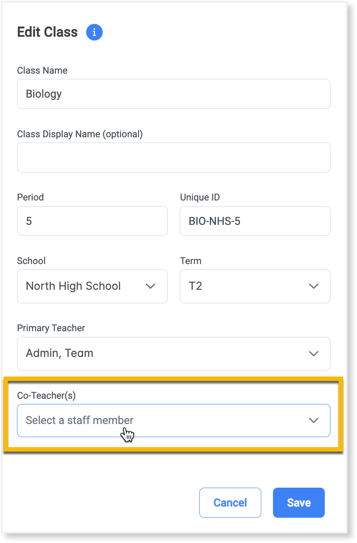Click the blue info icon beside Edit Class

click(94, 32)
